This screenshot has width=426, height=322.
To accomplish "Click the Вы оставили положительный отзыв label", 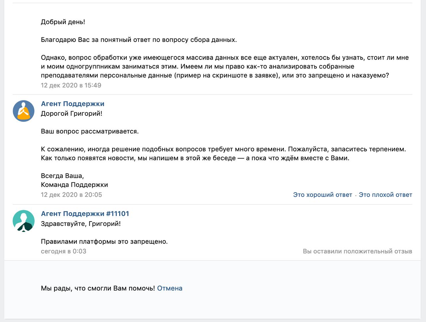I will pyautogui.click(x=357, y=251).
